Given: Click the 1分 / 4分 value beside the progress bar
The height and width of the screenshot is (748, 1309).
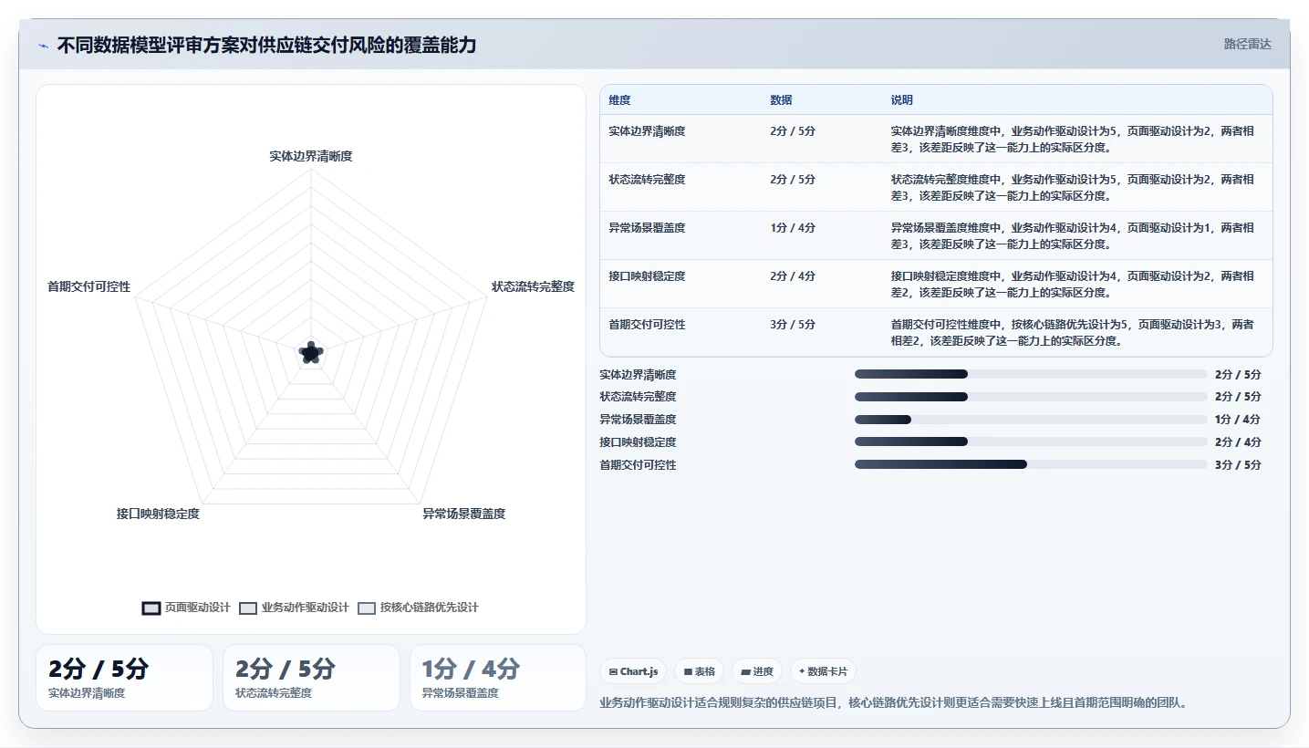Looking at the screenshot, I should (1238, 420).
